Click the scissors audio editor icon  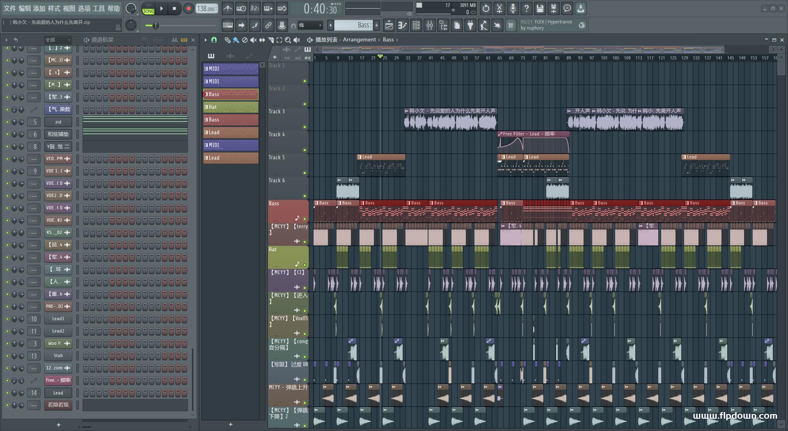pos(499,8)
